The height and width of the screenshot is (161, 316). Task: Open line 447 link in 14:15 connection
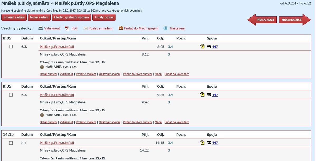click(x=215, y=143)
